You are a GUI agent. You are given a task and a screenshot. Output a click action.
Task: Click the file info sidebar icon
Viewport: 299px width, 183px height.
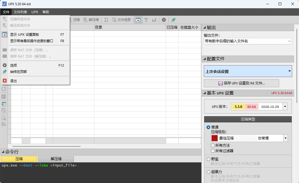(x=4, y=118)
